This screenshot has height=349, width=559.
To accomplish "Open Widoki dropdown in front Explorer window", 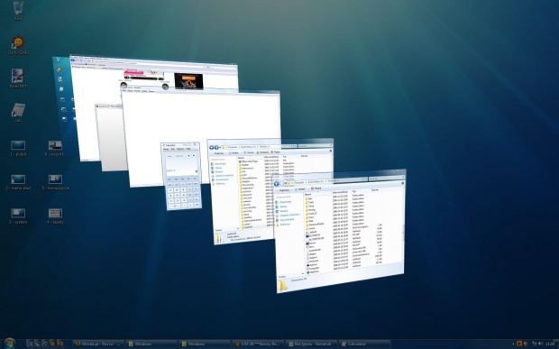I will click(x=301, y=189).
